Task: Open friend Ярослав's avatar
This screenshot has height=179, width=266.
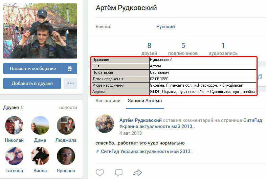Action: 66,156
